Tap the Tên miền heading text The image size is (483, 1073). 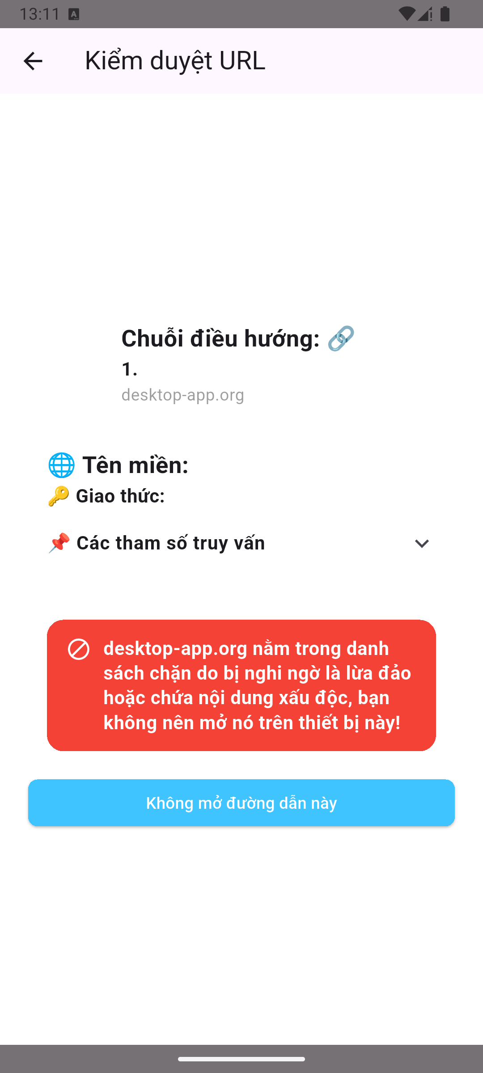136,465
